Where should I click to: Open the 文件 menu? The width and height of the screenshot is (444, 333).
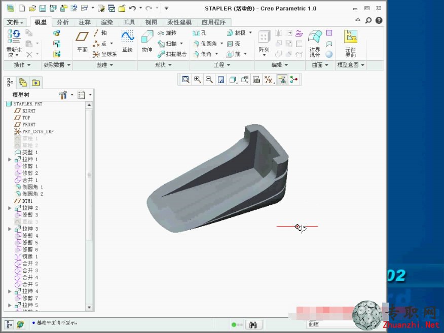click(15, 22)
